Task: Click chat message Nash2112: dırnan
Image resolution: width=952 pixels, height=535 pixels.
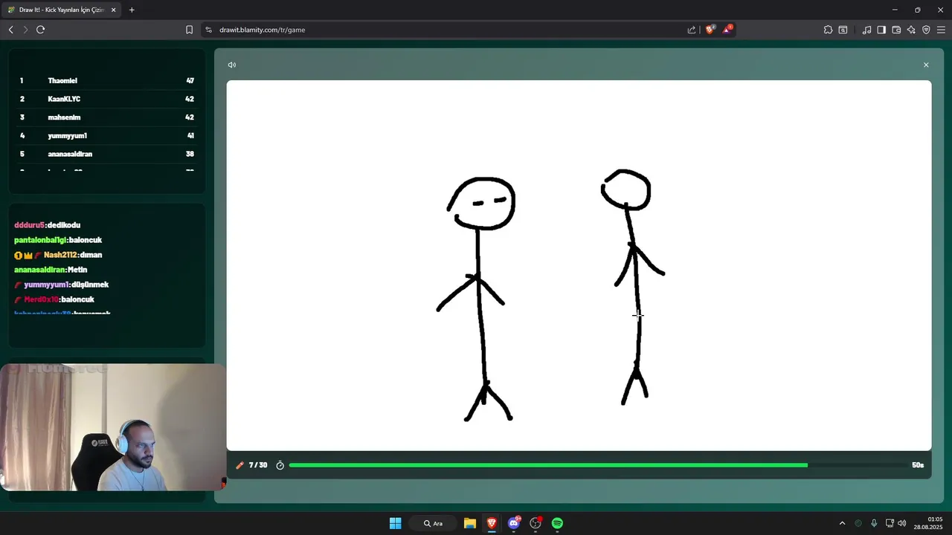Action: point(58,255)
